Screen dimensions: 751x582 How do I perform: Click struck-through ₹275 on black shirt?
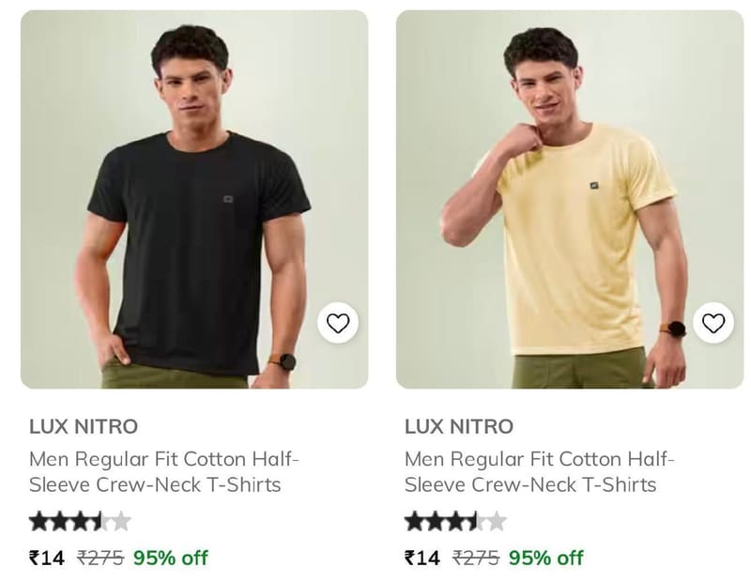click(x=100, y=558)
